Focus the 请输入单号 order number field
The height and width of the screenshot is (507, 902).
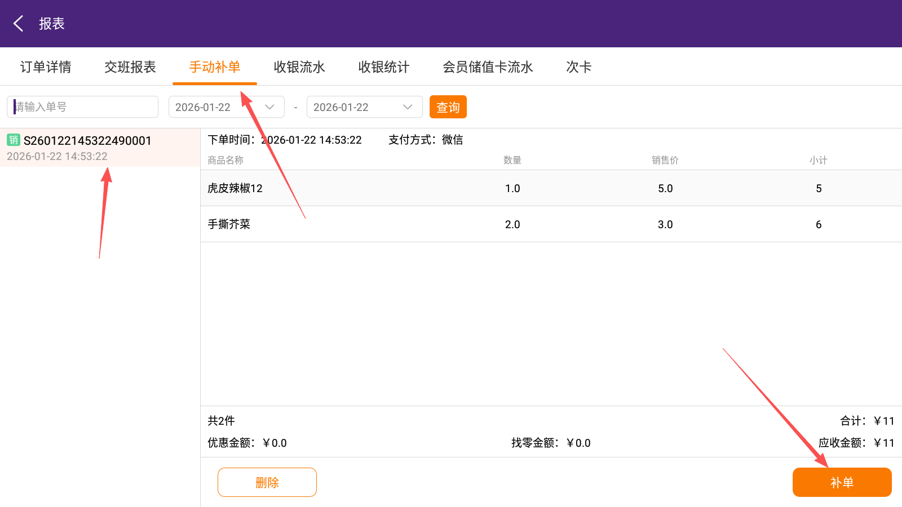click(x=83, y=107)
